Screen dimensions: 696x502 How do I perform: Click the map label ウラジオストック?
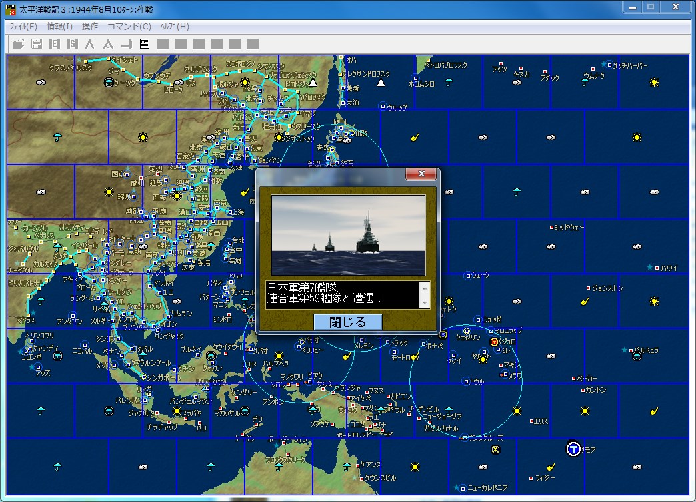point(298,138)
